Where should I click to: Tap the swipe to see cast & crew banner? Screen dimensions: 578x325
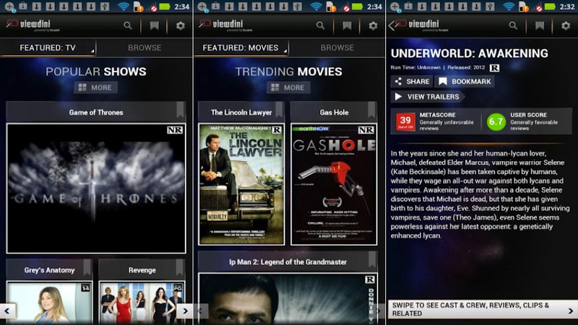[483, 309]
